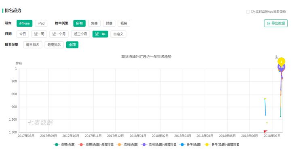This screenshot has height=153, width=291.
Task: Select 免费 chart type filter
Action: tap(94, 23)
